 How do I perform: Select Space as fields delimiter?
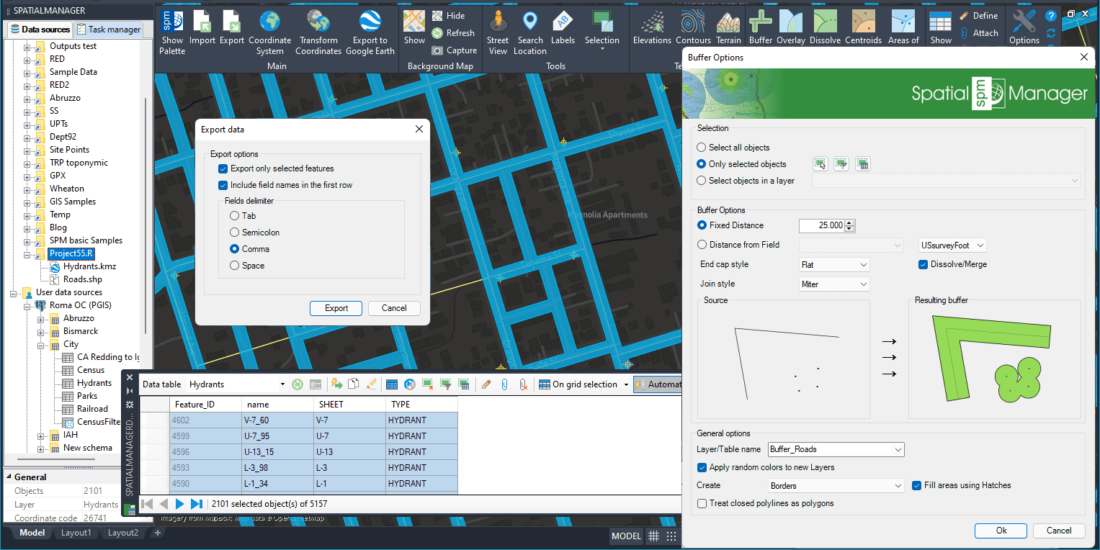coord(234,266)
